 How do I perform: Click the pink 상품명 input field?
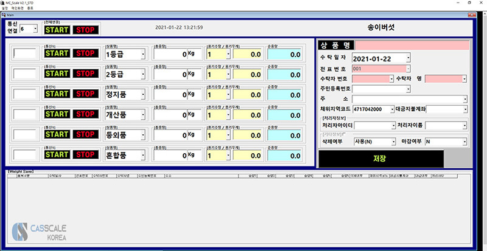pyautogui.click(x=412, y=45)
